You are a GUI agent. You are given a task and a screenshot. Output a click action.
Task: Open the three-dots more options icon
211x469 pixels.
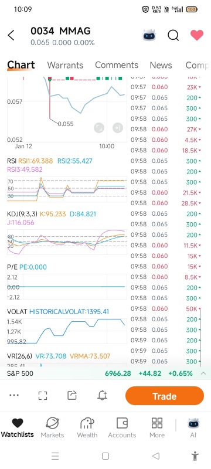(14, 395)
